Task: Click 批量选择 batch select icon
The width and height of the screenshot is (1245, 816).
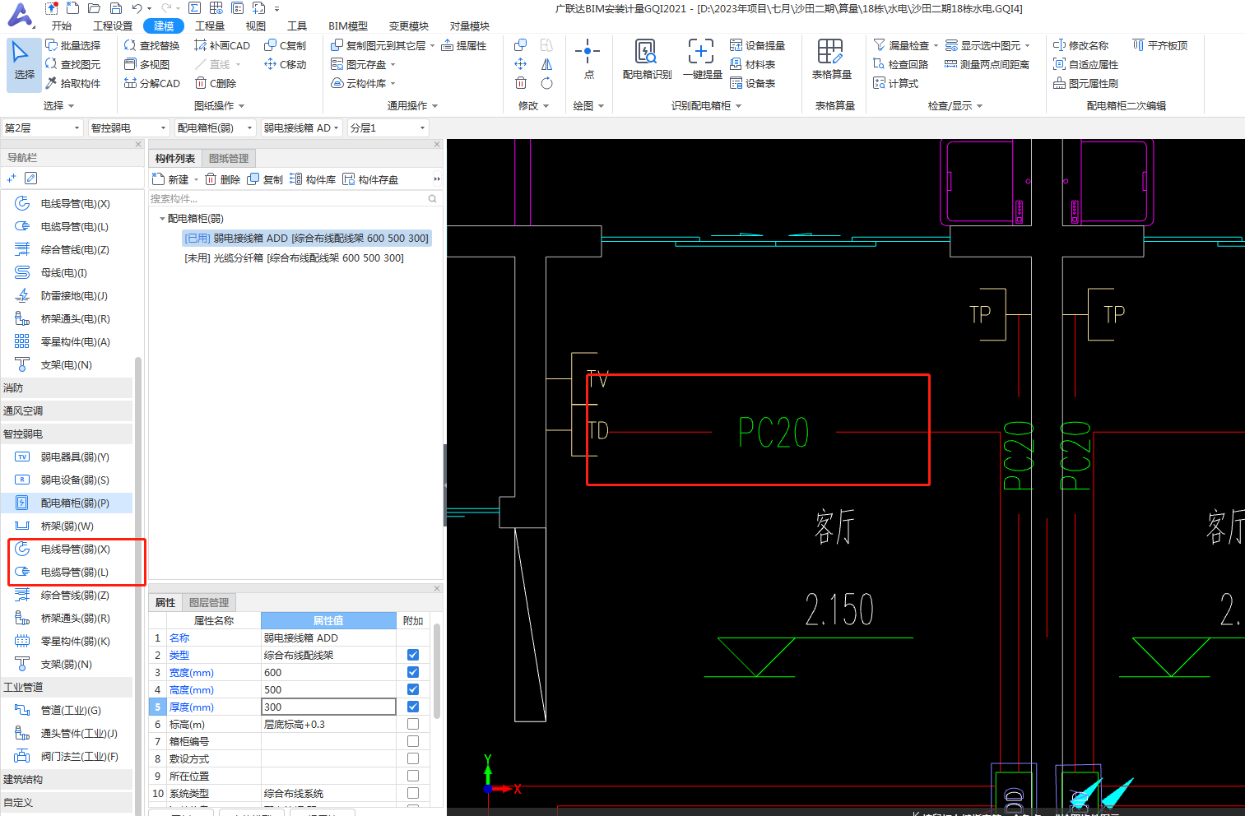Action: pyautogui.click(x=51, y=45)
